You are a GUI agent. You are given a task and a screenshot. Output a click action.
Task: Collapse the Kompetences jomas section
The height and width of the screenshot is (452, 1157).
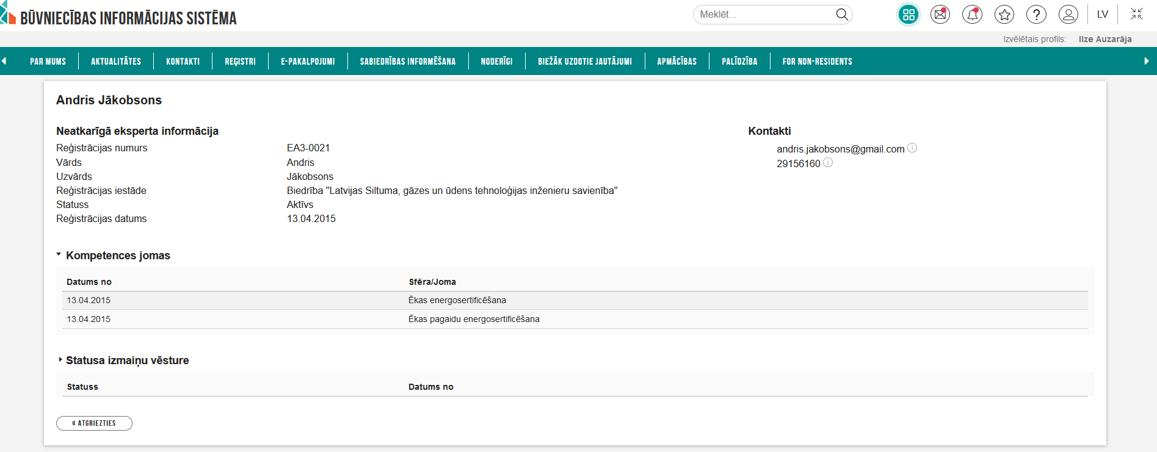(59, 254)
